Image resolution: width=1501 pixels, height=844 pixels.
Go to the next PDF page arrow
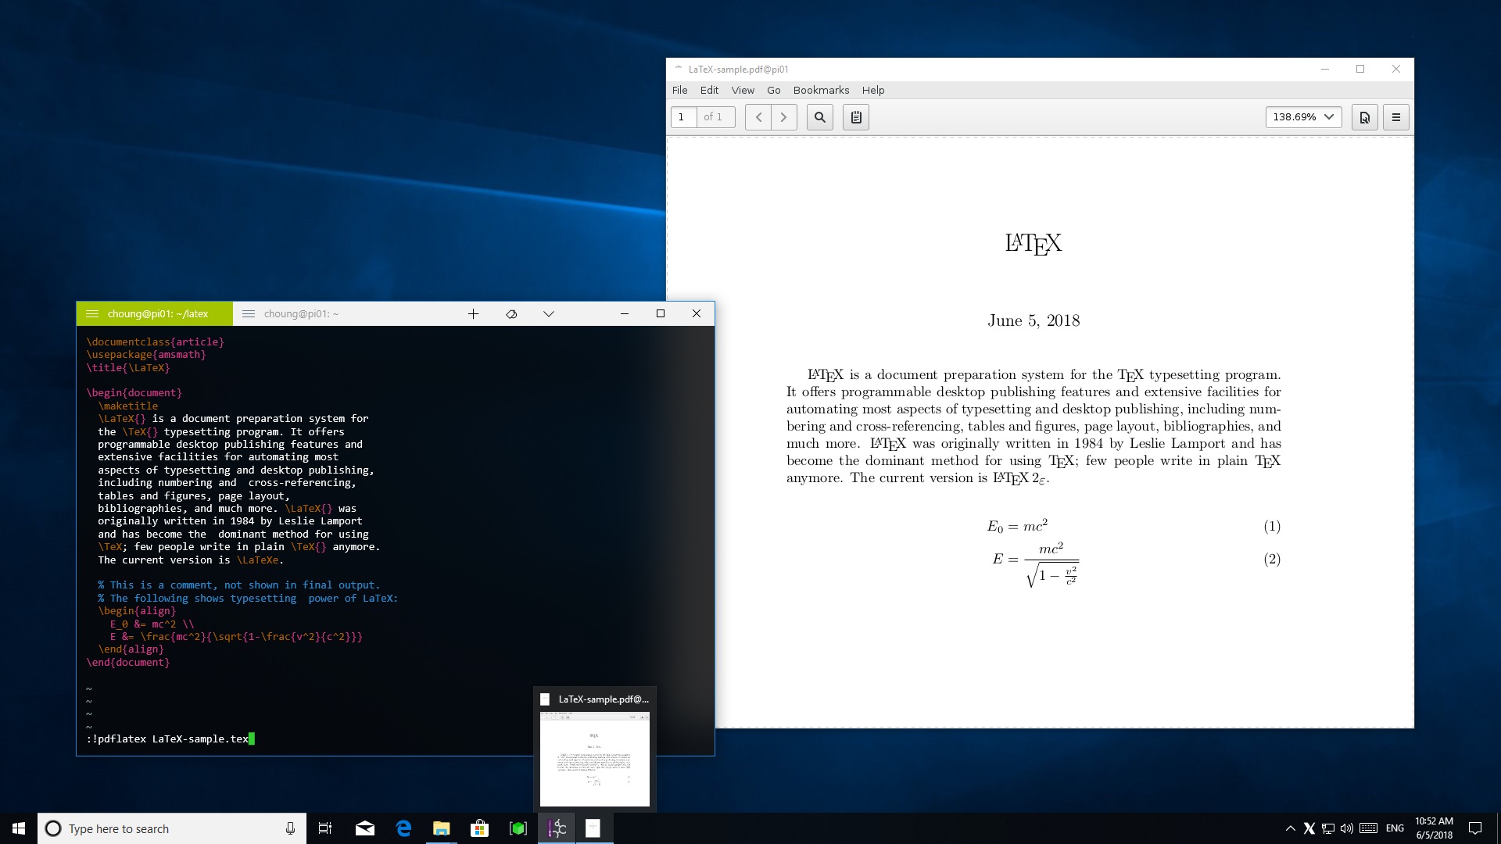coord(784,117)
